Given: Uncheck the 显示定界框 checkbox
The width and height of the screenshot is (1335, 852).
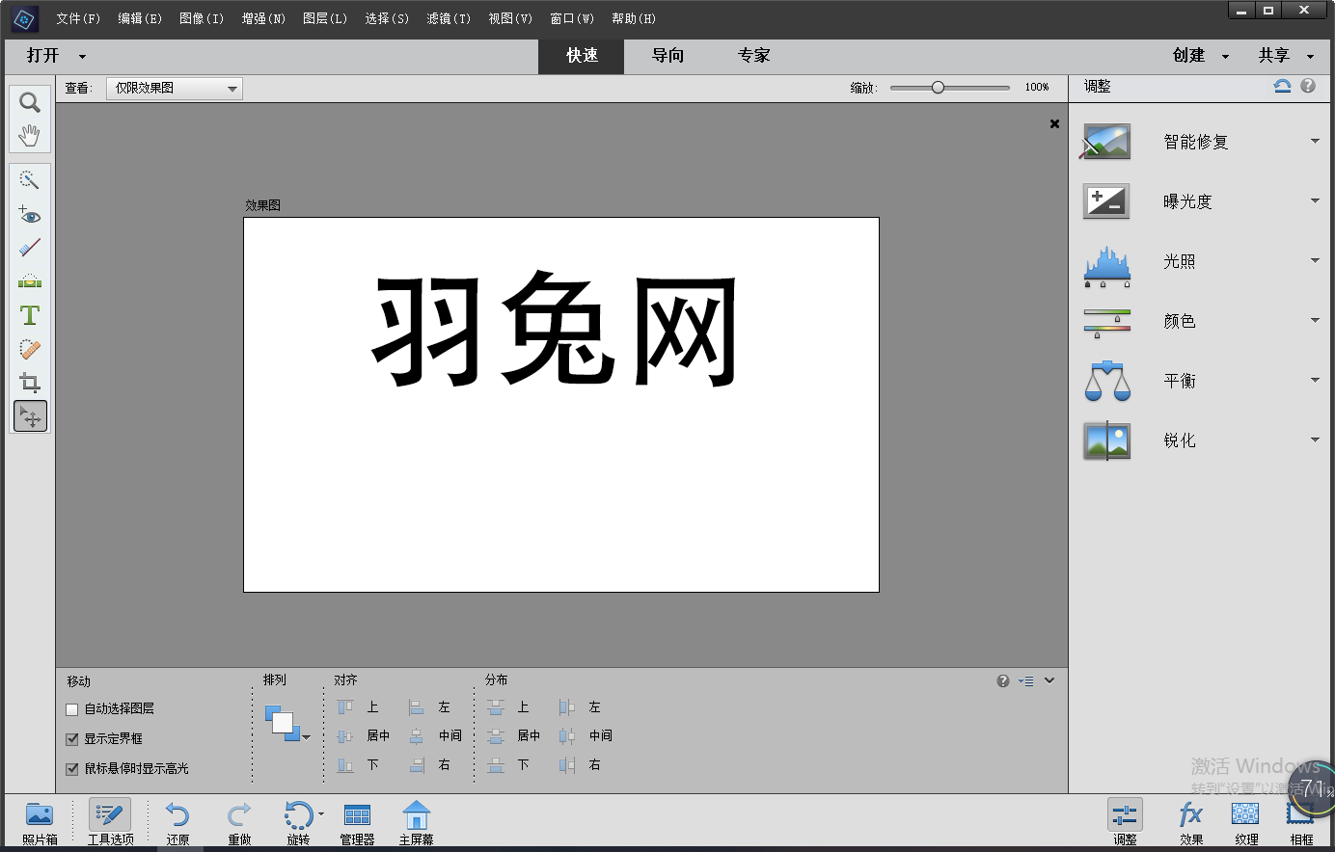Looking at the screenshot, I should 72,739.
